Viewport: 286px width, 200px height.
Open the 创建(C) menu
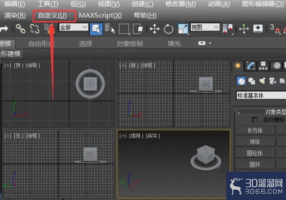coord(143,4)
